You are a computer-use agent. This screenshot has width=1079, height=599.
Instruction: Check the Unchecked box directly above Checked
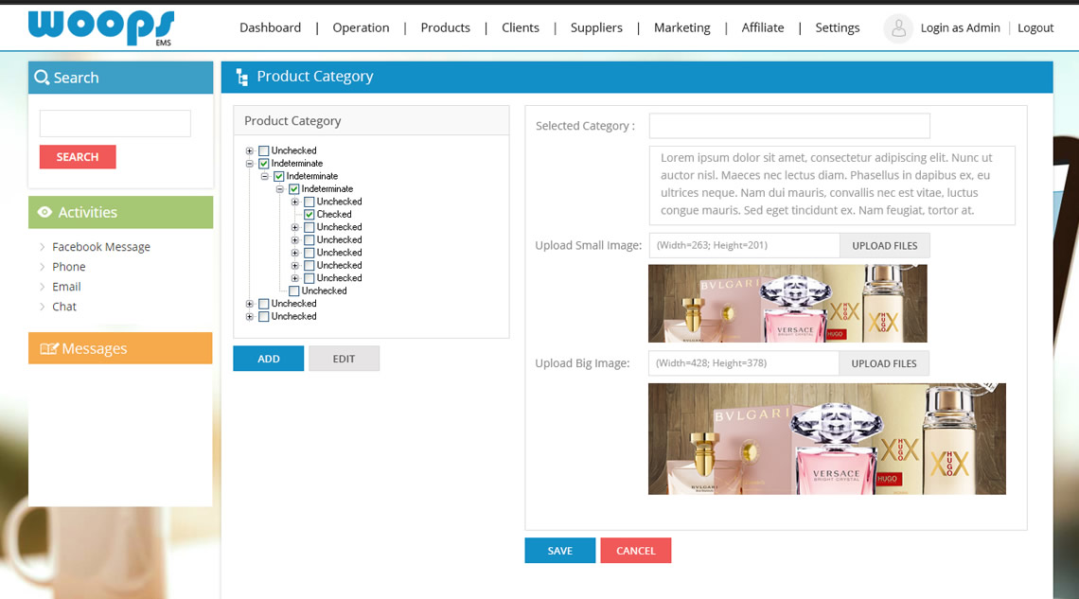[x=309, y=202]
